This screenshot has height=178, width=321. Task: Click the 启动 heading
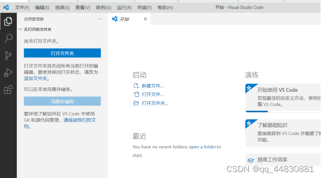(139, 75)
